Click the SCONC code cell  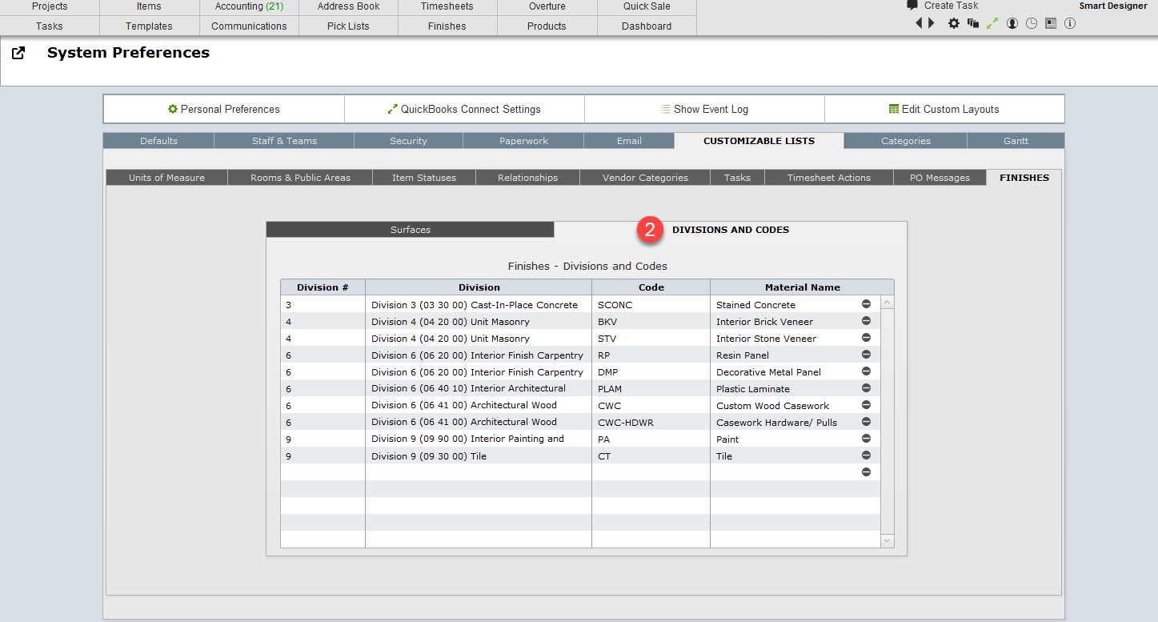tap(651, 305)
